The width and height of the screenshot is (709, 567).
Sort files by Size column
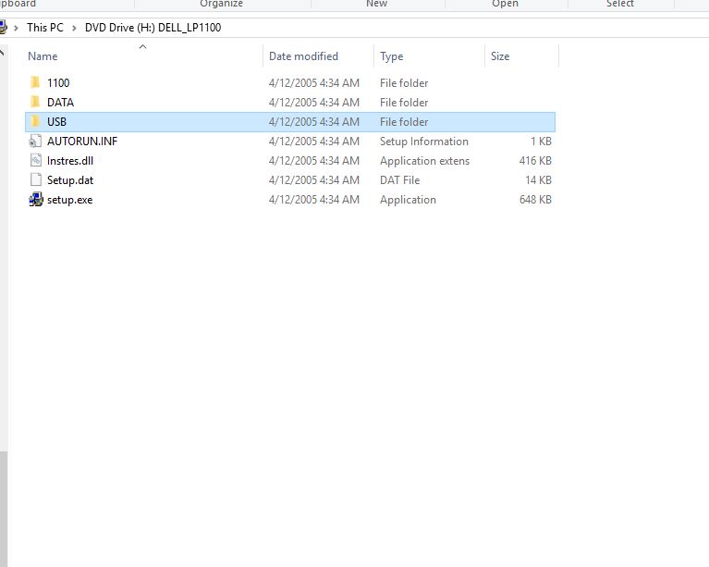point(500,56)
